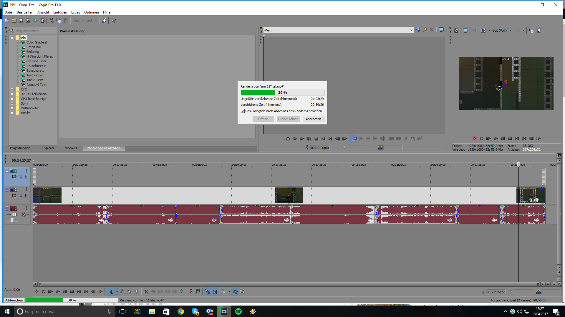This screenshot has height=317, width=565.
Task: Open the '(Kein)' video output FX dropdown
Action: tap(412, 30)
